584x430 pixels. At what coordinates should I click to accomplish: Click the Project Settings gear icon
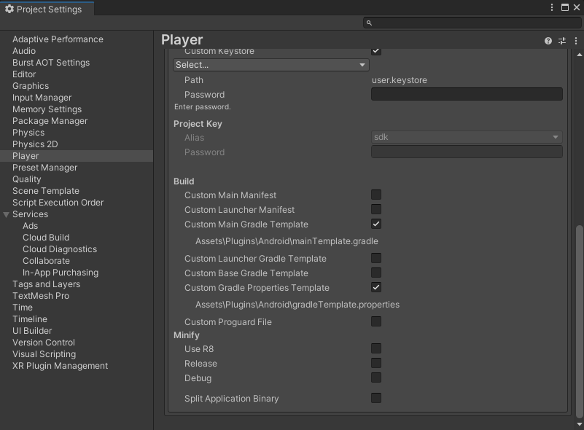(9, 9)
